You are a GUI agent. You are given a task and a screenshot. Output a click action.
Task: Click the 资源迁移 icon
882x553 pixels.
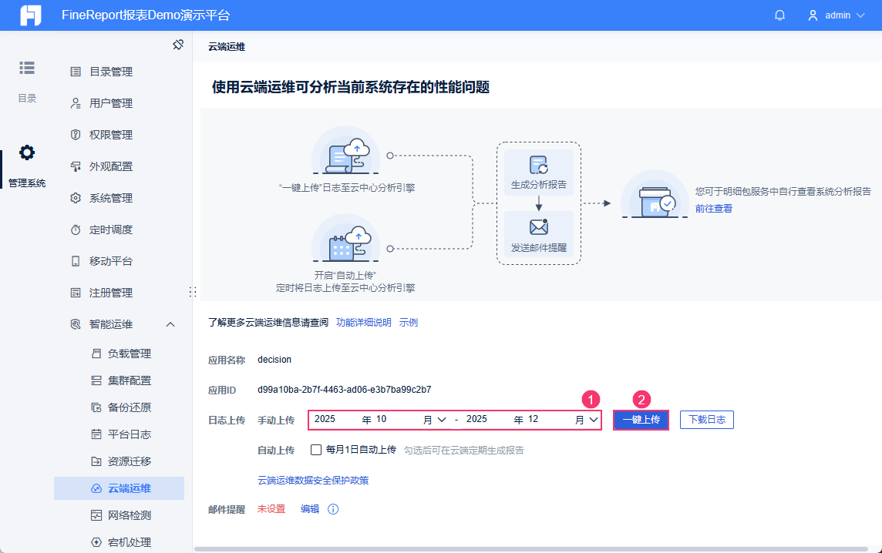tap(96, 461)
